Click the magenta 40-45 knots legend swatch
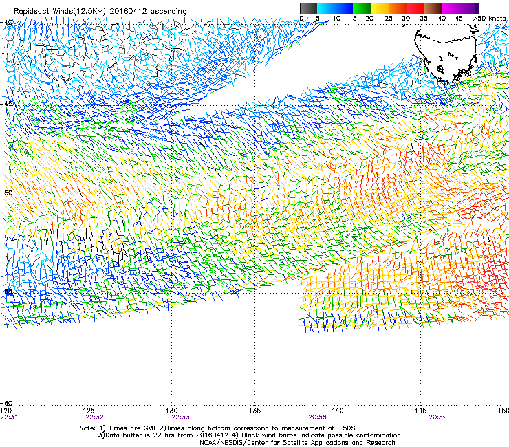 tap(451, 8)
